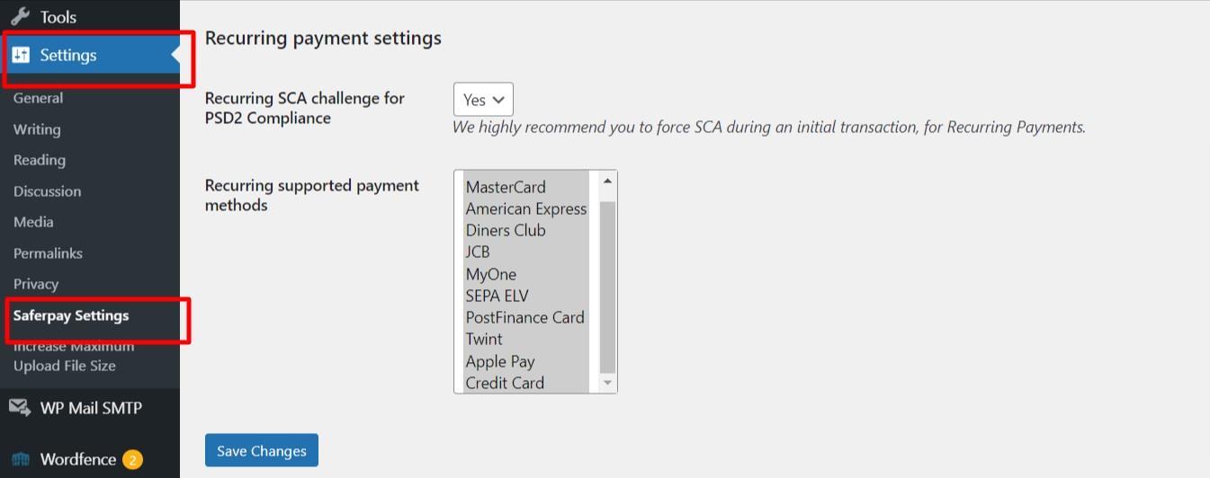1210x478 pixels.
Task: Click the Settings sliders icon
Action: 21,55
